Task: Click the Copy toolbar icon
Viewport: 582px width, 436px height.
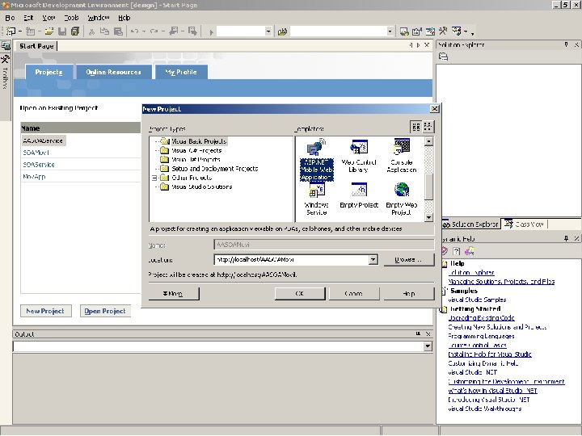Action: [x=104, y=31]
